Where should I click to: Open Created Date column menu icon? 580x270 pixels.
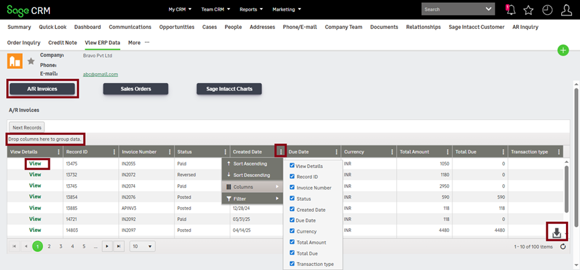pyautogui.click(x=281, y=152)
